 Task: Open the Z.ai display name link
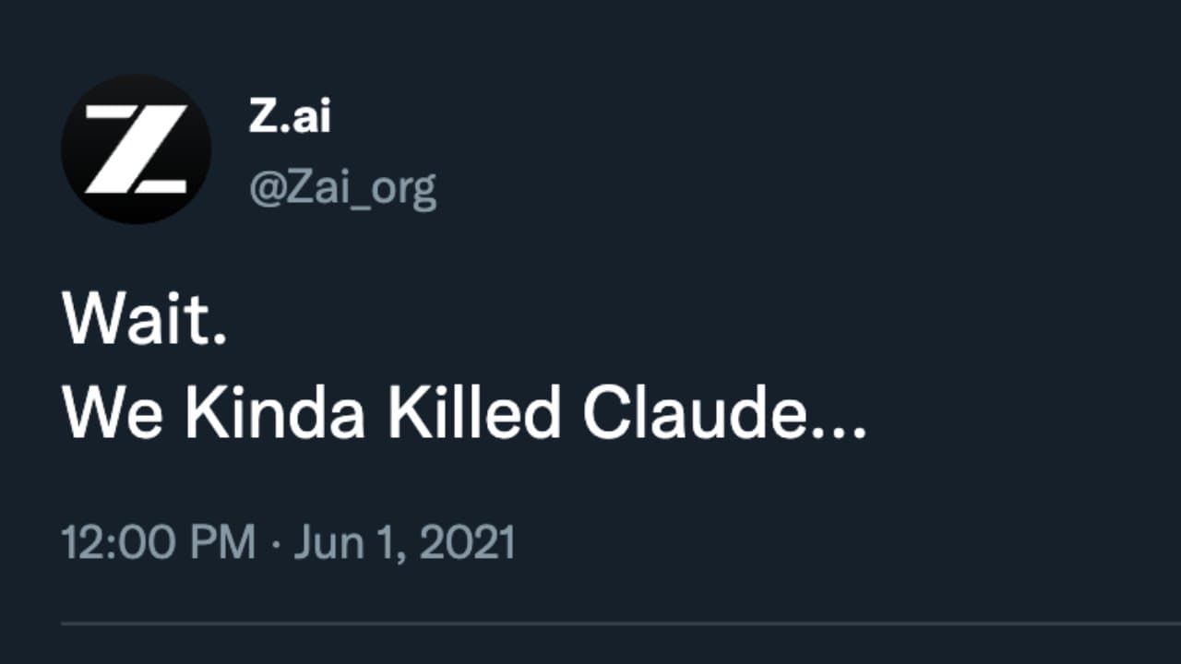pos(290,118)
